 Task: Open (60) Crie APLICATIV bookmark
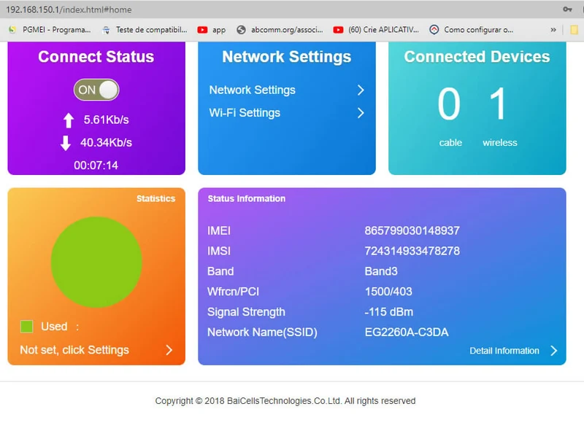[x=376, y=30]
